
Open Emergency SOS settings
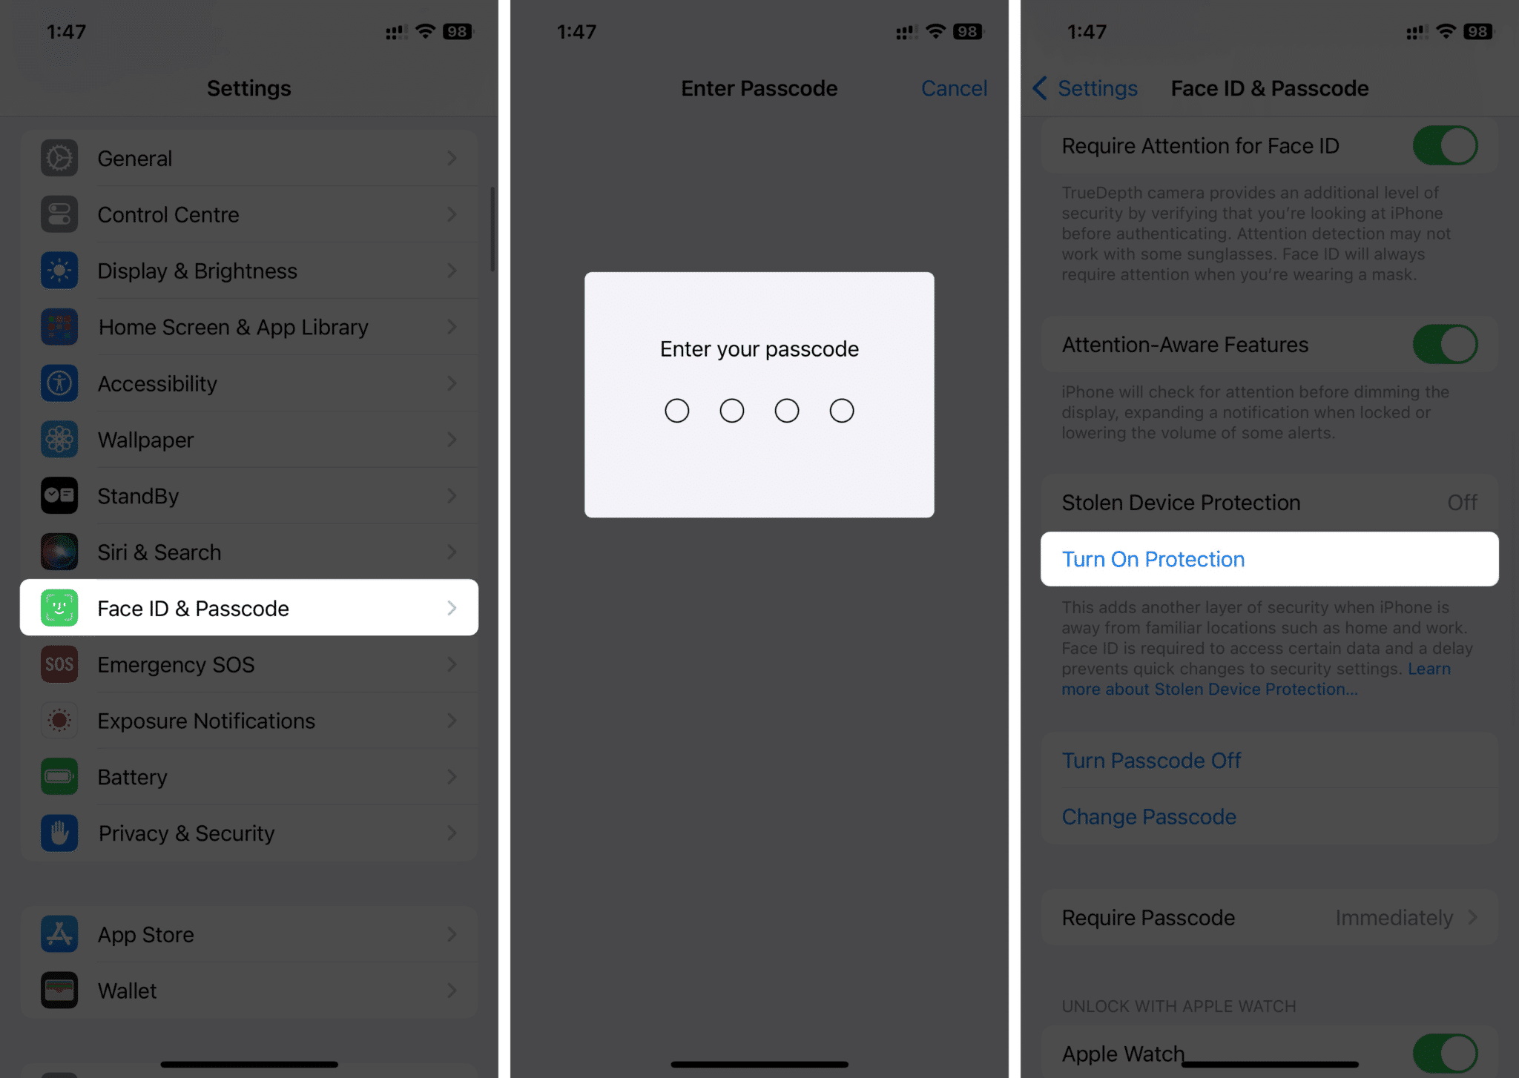coord(248,664)
